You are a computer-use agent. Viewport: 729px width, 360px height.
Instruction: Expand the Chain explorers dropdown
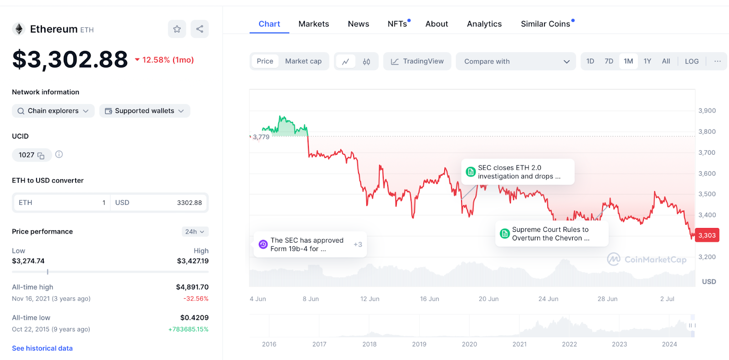coord(53,111)
